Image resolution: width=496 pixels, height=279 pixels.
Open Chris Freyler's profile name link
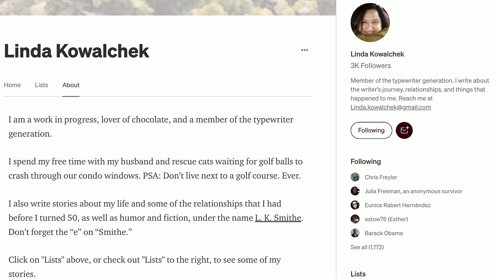pos(381,177)
